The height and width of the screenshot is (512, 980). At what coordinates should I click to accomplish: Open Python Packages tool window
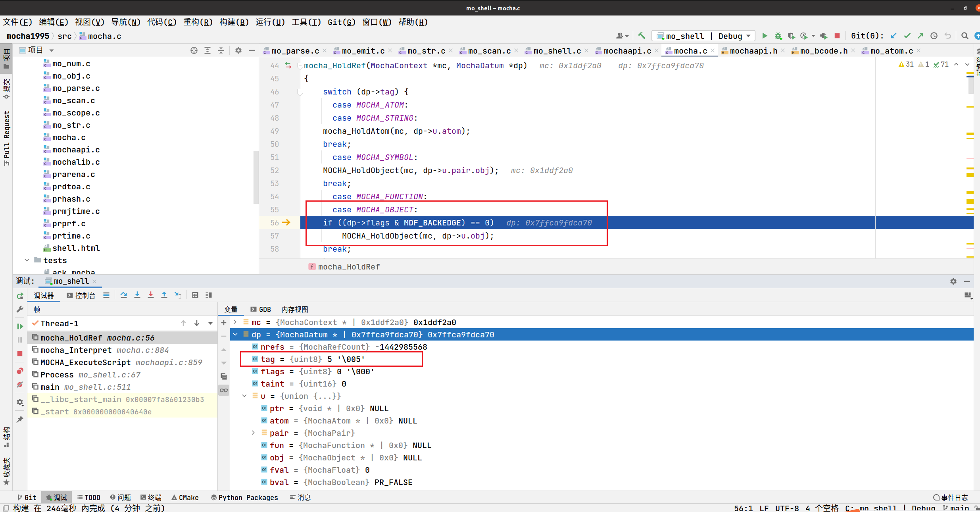[x=244, y=497]
